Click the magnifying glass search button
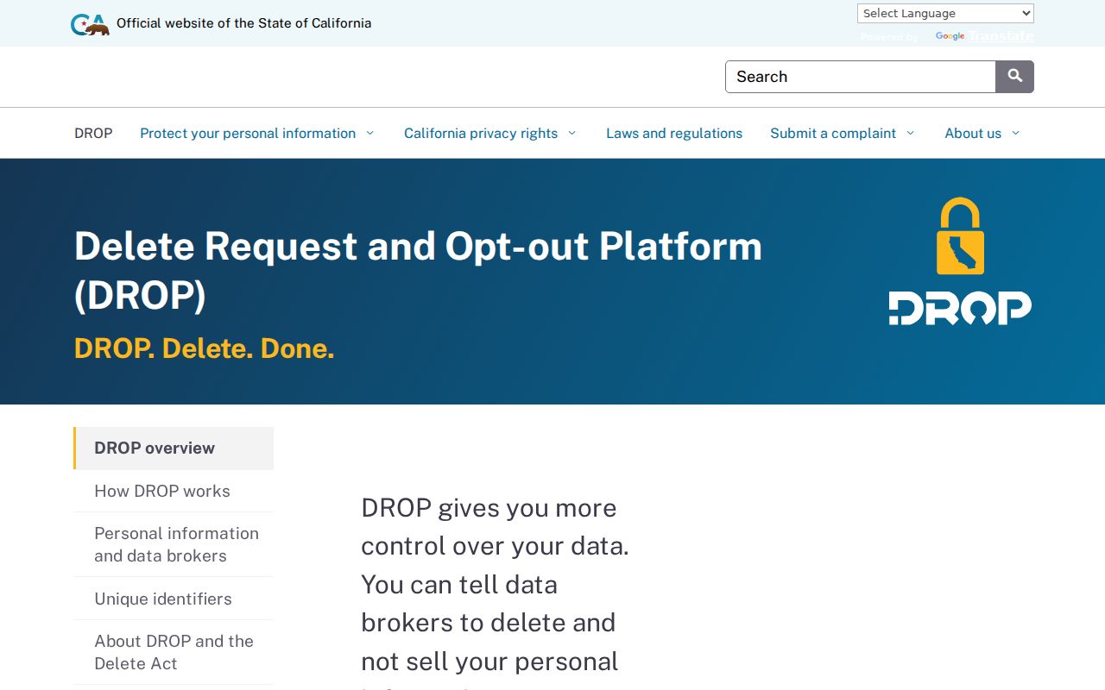 pyautogui.click(x=1014, y=77)
